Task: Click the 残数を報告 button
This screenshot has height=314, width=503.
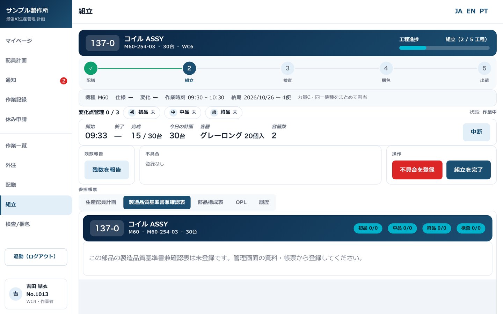Action: 107,170
